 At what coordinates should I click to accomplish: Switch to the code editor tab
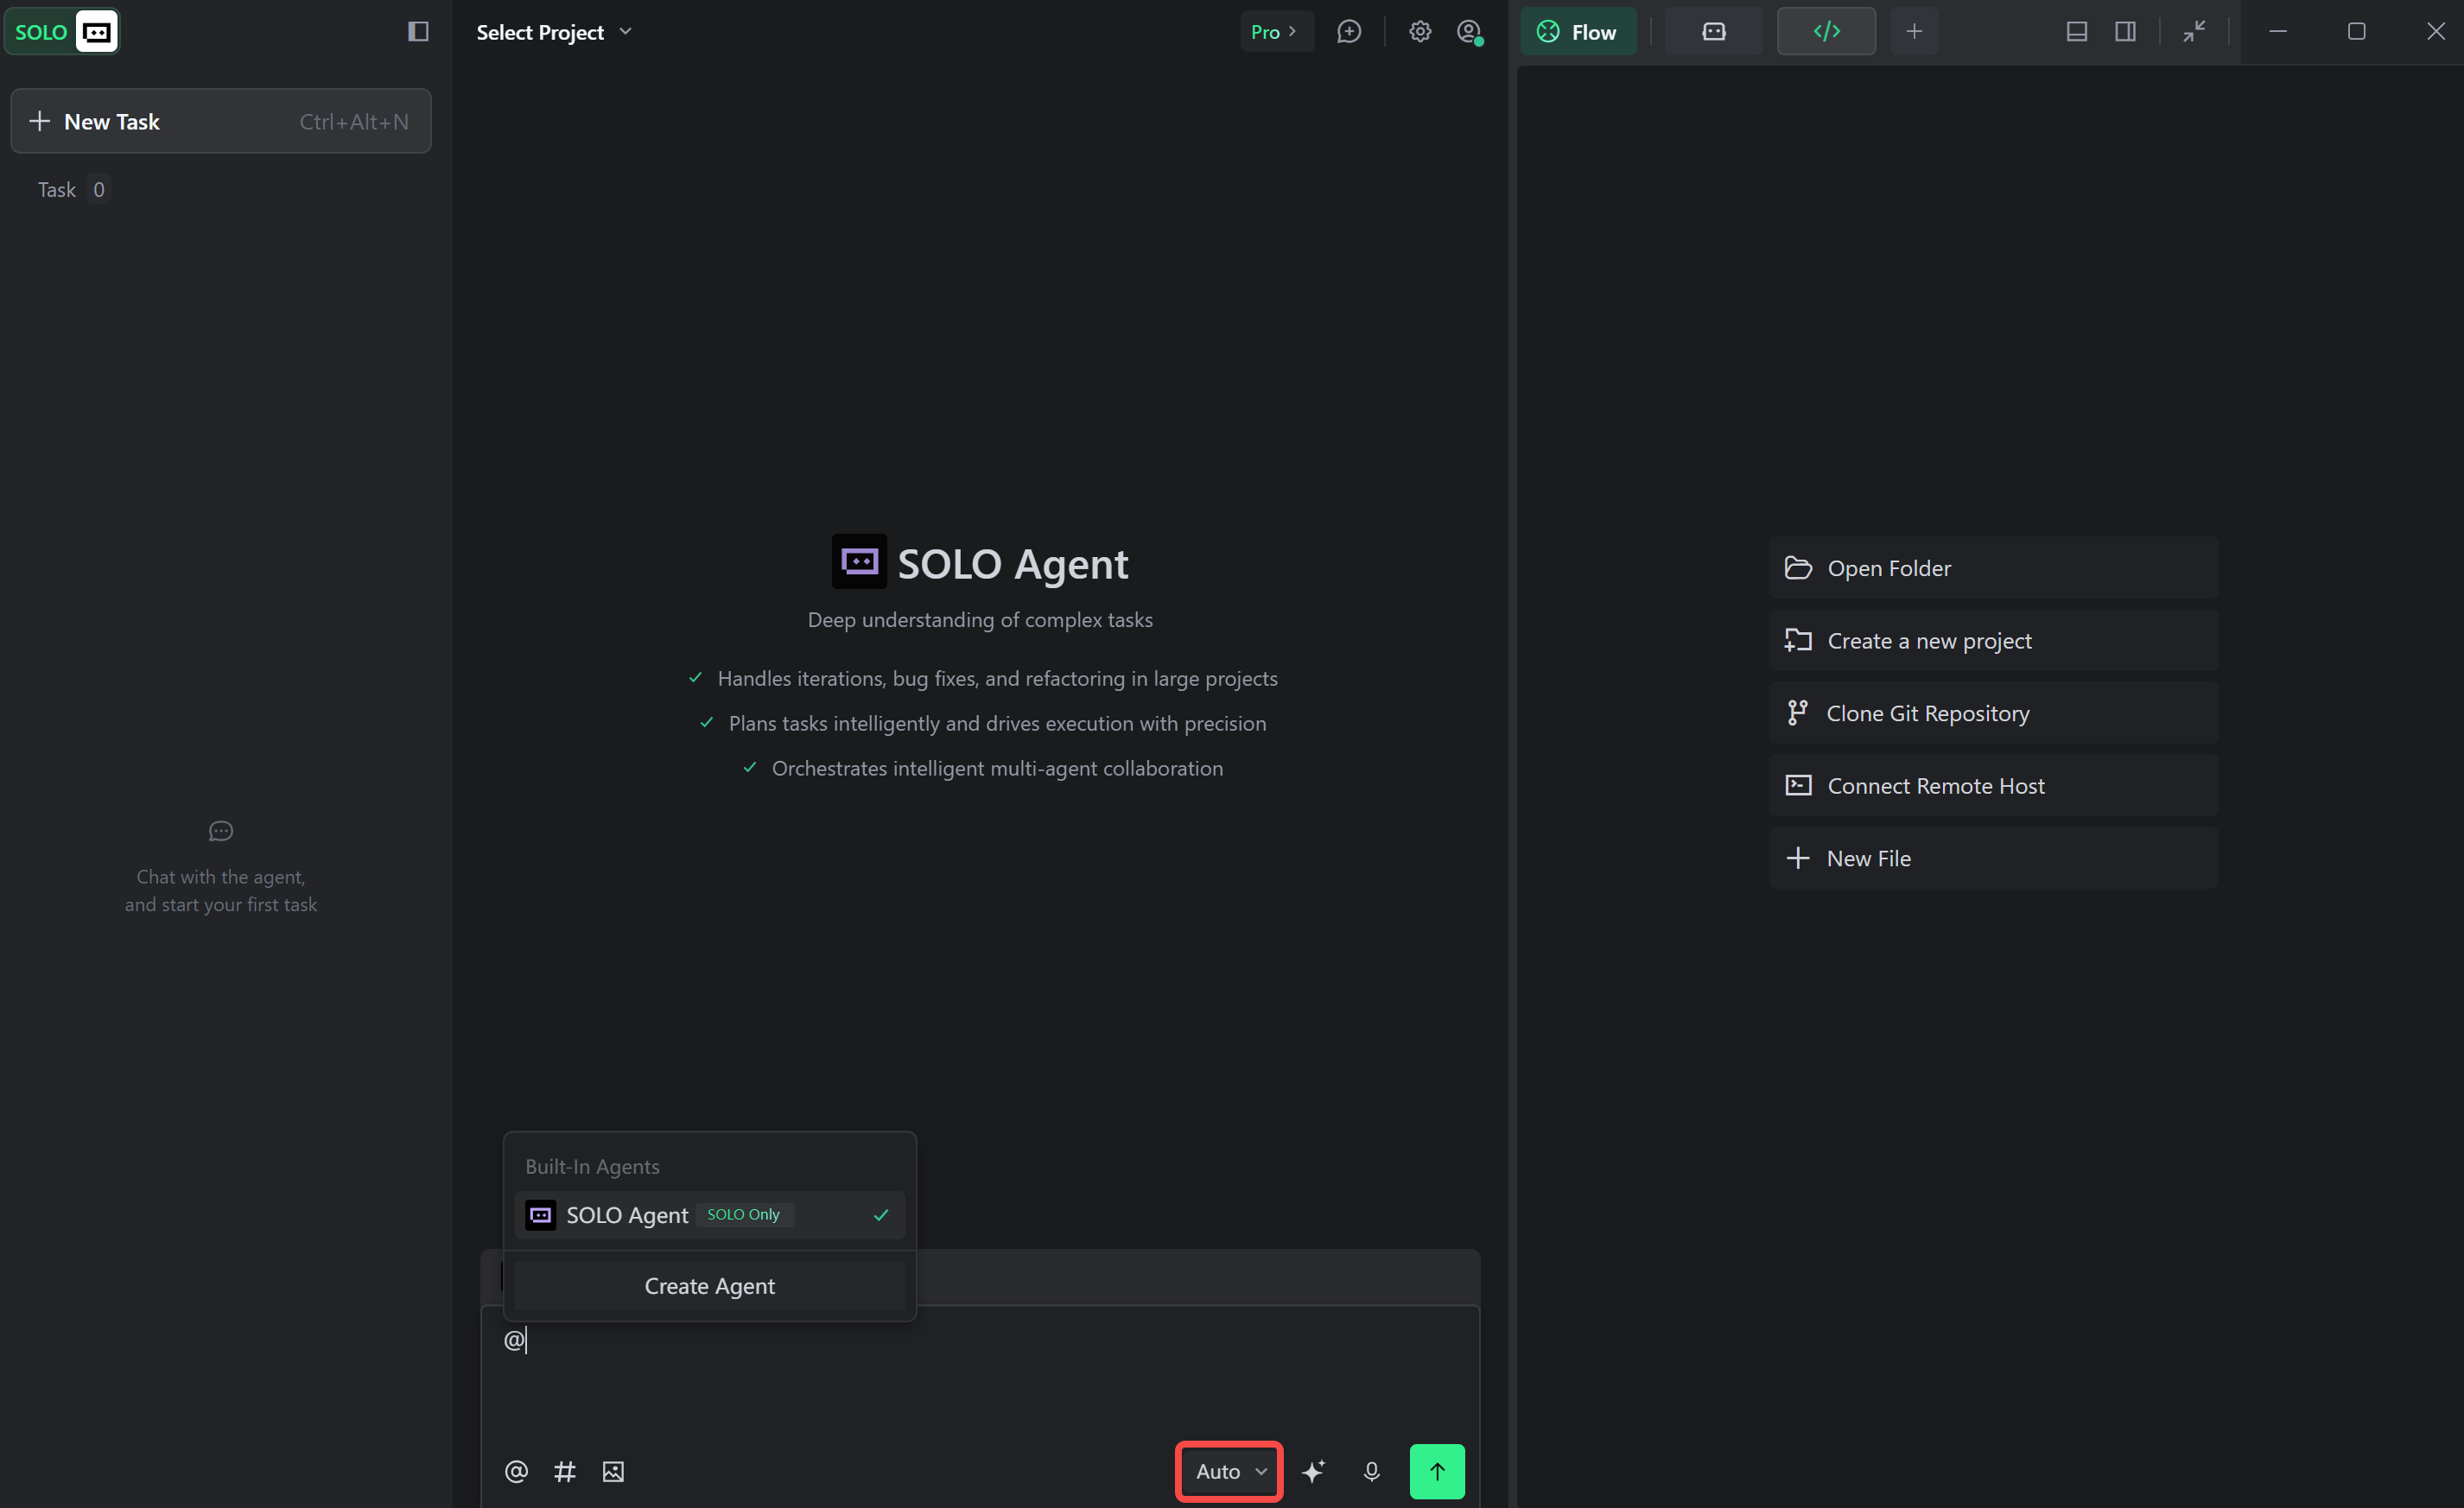click(1826, 32)
